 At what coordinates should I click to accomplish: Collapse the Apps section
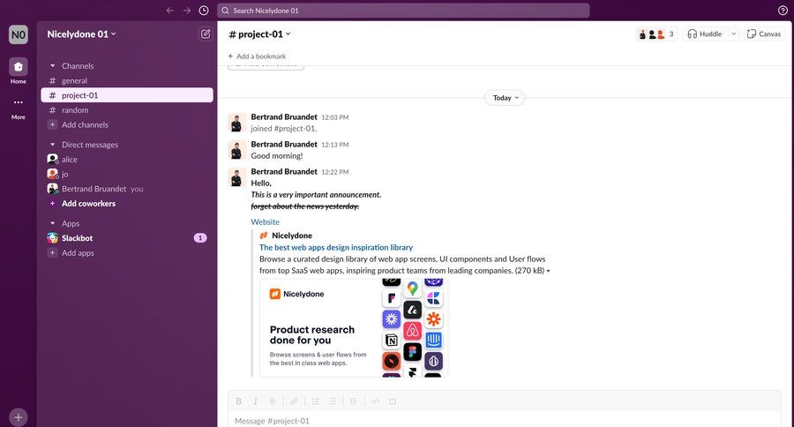pos(52,223)
